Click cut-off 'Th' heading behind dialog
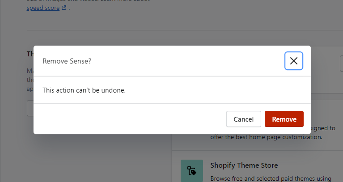The image size is (343, 182). point(30,54)
